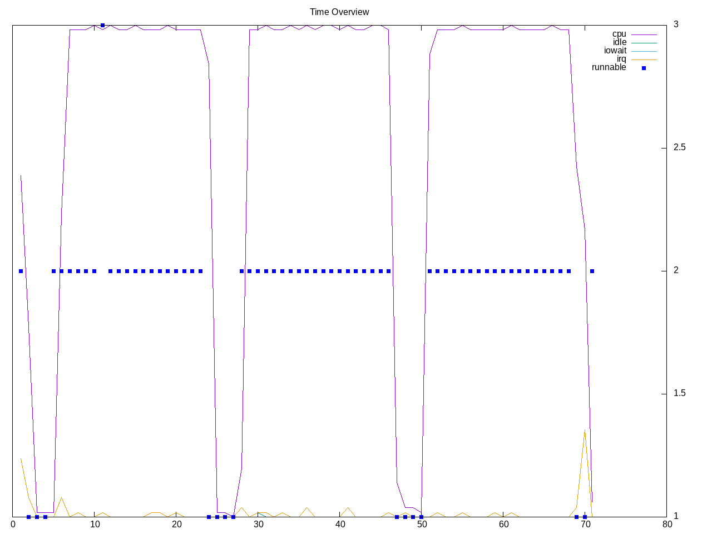Click the x-axis tick label 10

tap(95, 524)
